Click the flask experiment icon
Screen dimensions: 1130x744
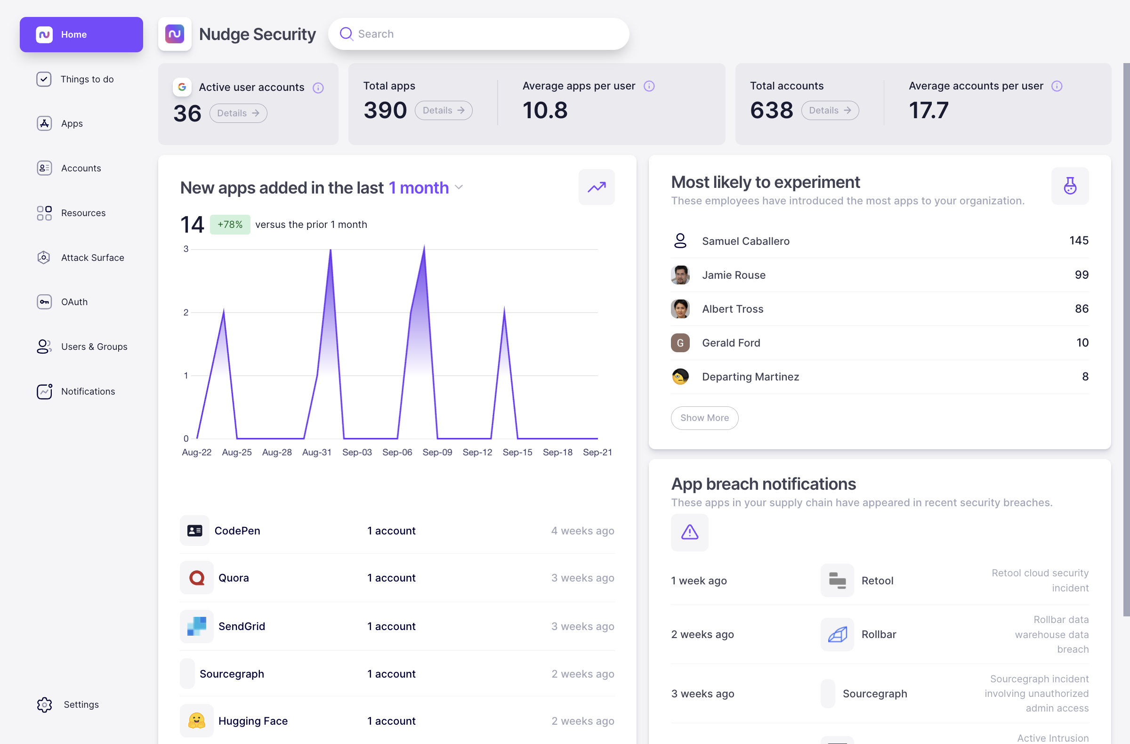1069,186
